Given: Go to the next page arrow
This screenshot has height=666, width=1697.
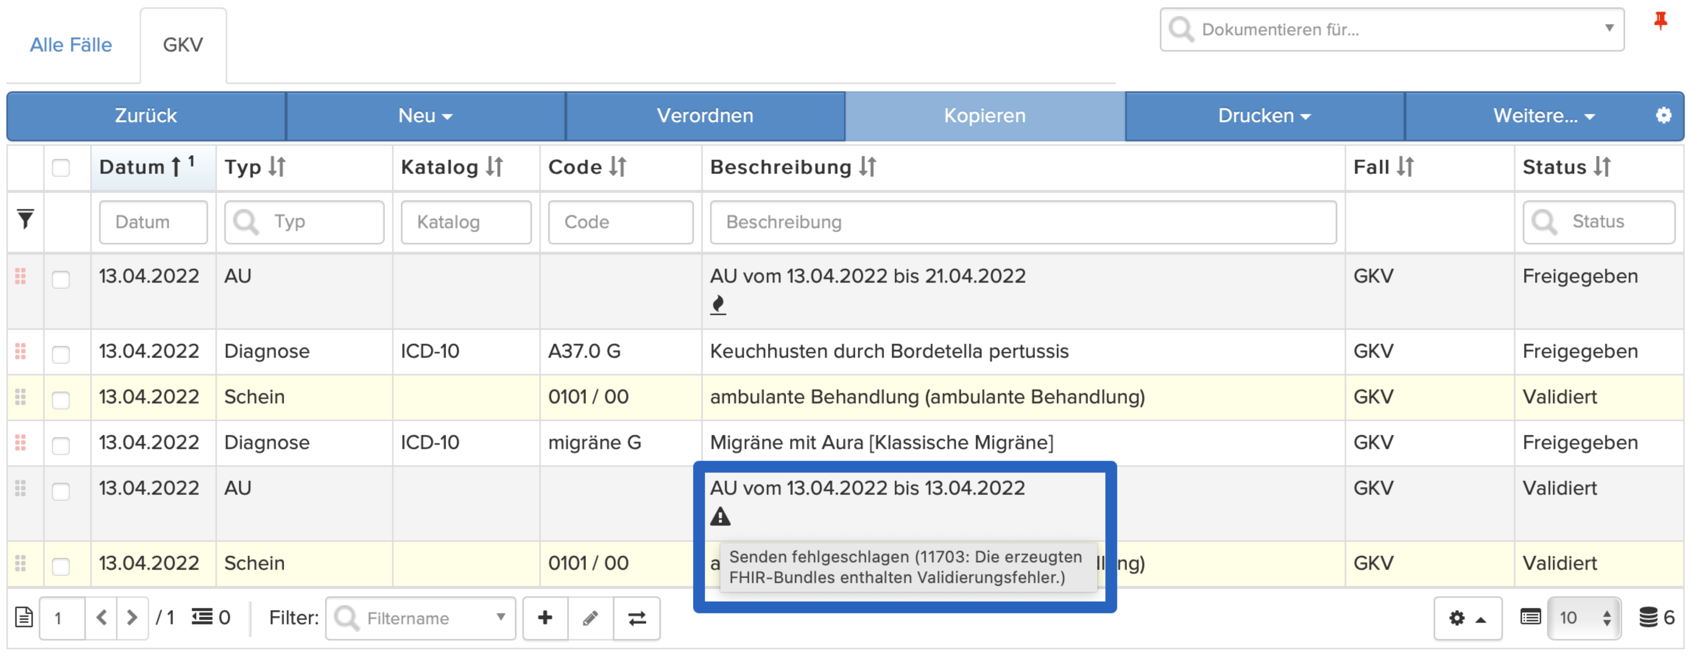Looking at the screenshot, I should coord(132,617).
